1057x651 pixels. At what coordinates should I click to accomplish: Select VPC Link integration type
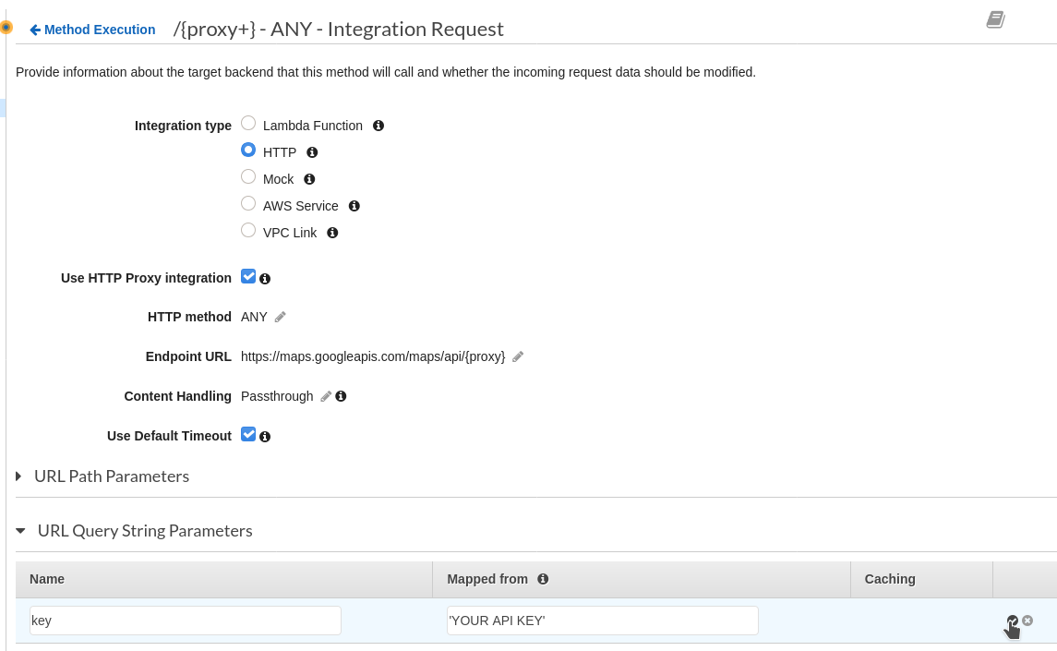(x=248, y=230)
